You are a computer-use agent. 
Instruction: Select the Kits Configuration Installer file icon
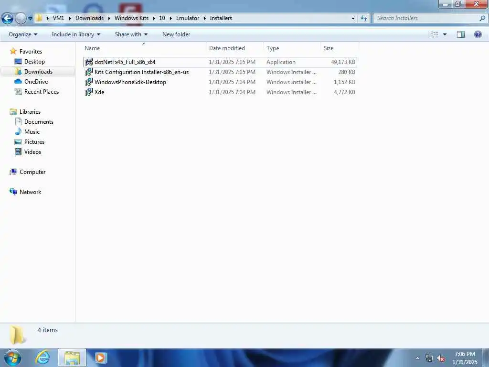tap(89, 72)
